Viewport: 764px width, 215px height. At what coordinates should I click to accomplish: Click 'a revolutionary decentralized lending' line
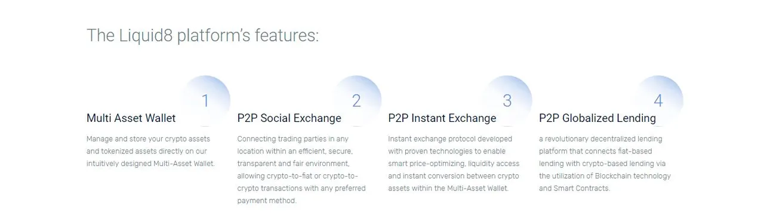(x=600, y=139)
